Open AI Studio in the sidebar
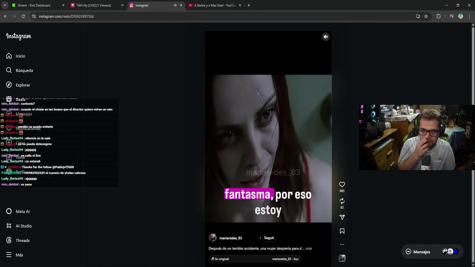475x267 pixels. click(19, 226)
